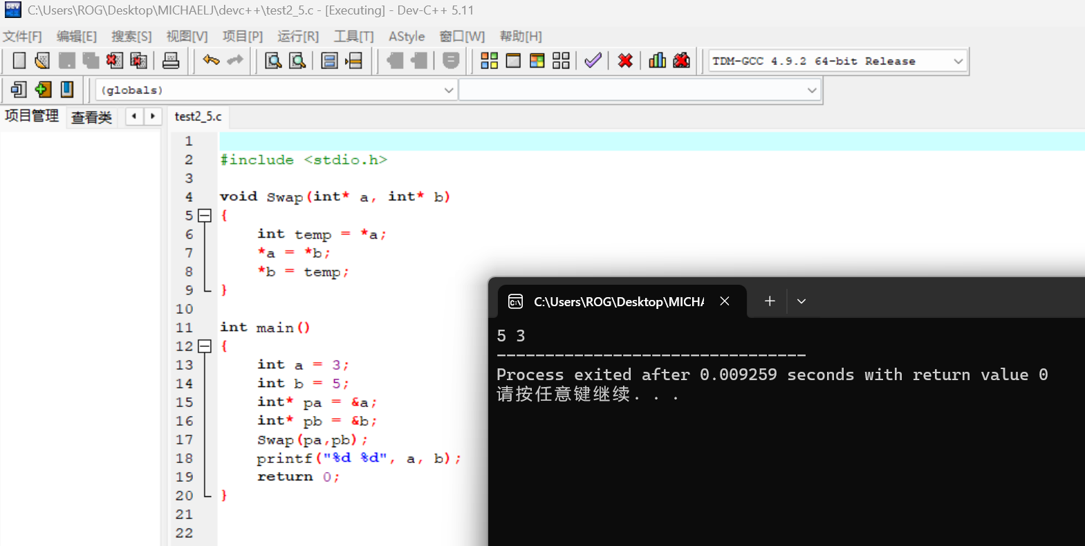Collapse the Swap function fold at line 5
The image size is (1085, 546).
pyautogui.click(x=205, y=216)
